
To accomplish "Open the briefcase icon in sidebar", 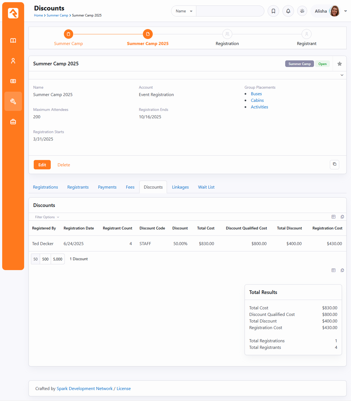I will 13,122.
